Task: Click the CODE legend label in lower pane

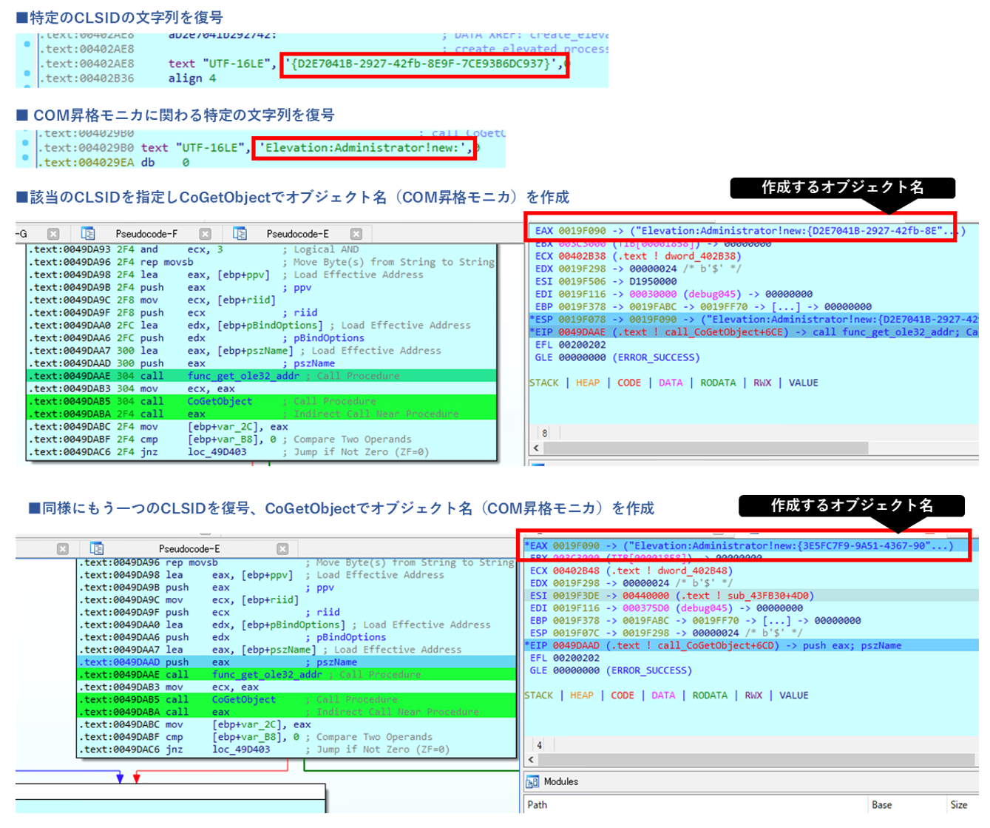Action: (x=622, y=696)
